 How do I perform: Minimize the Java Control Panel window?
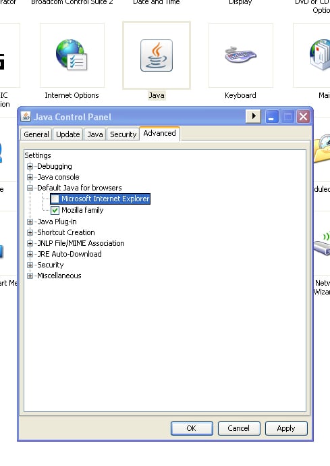pyautogui.click(x=272, y=116)
